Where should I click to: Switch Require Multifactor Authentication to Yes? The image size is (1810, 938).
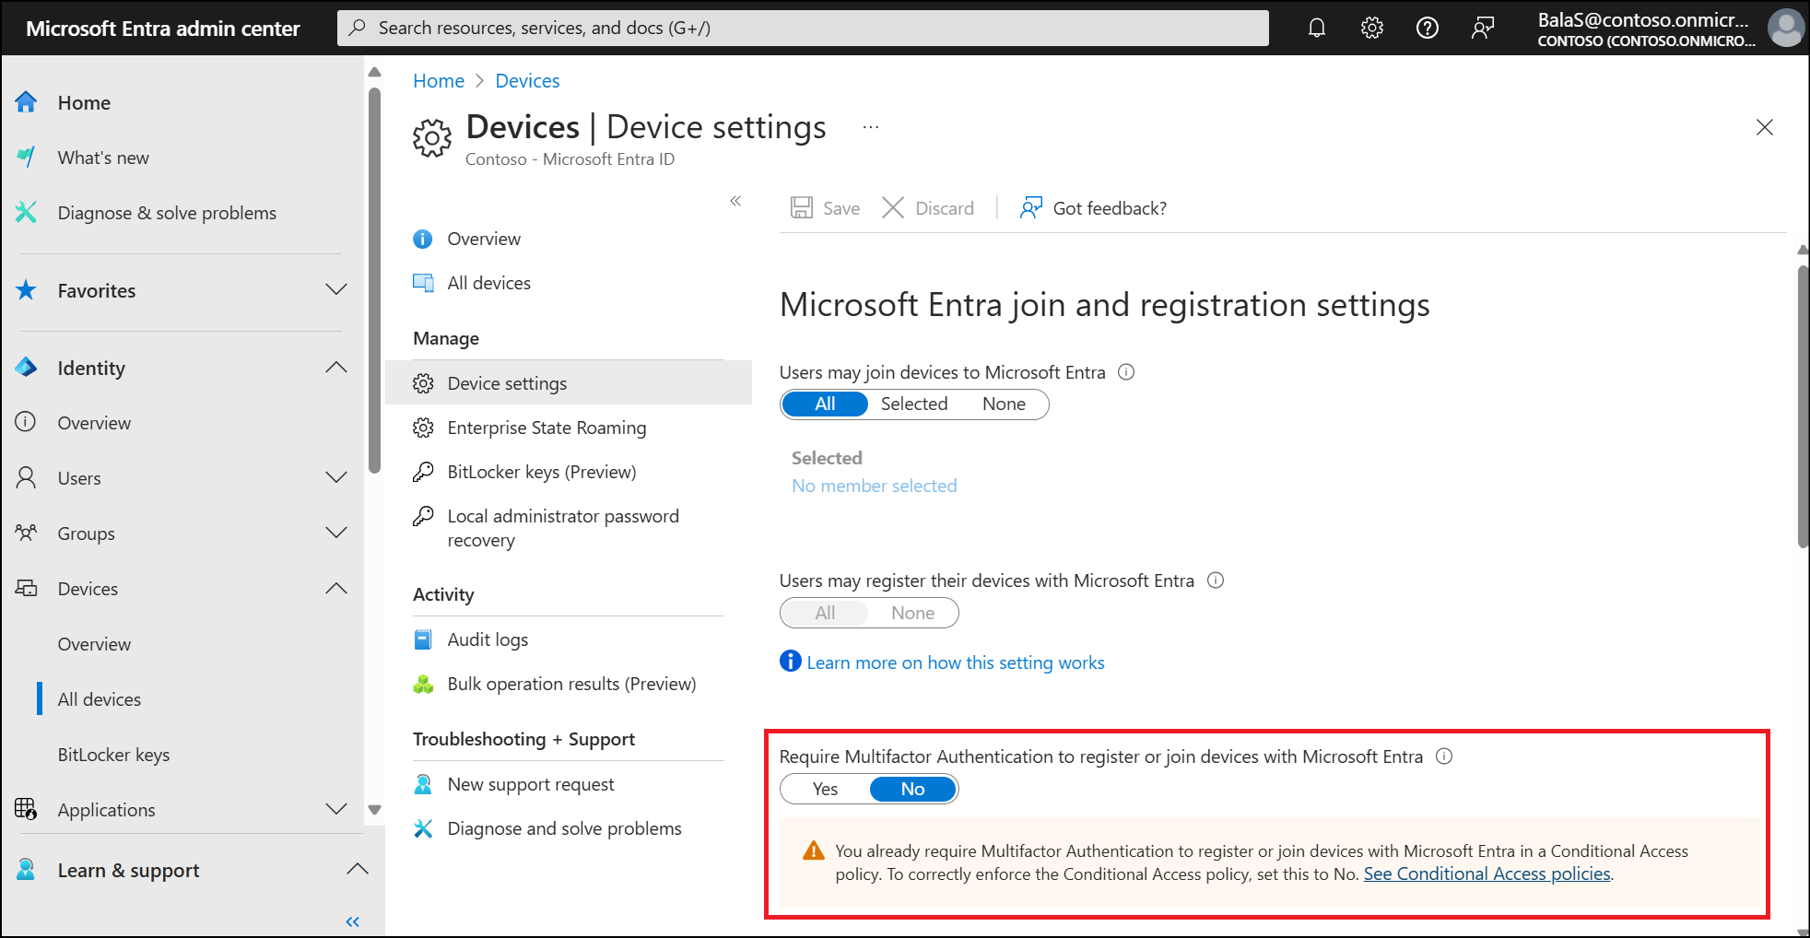[x=825, y=790]
